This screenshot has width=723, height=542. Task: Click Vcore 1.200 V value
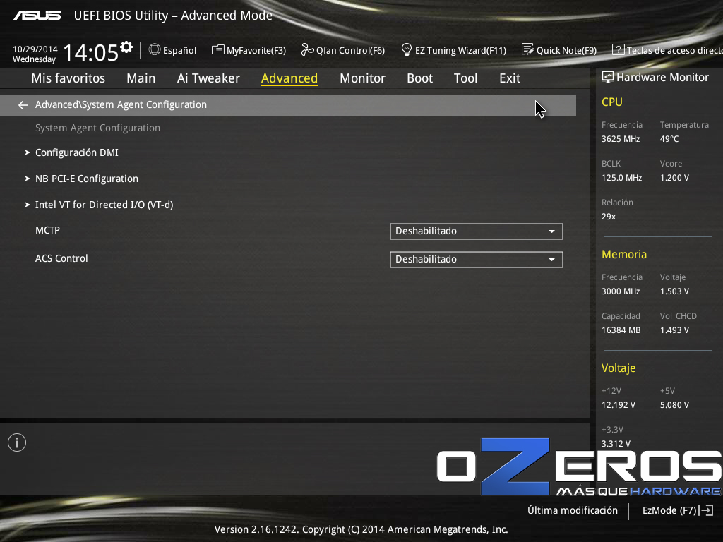[674, 177]
